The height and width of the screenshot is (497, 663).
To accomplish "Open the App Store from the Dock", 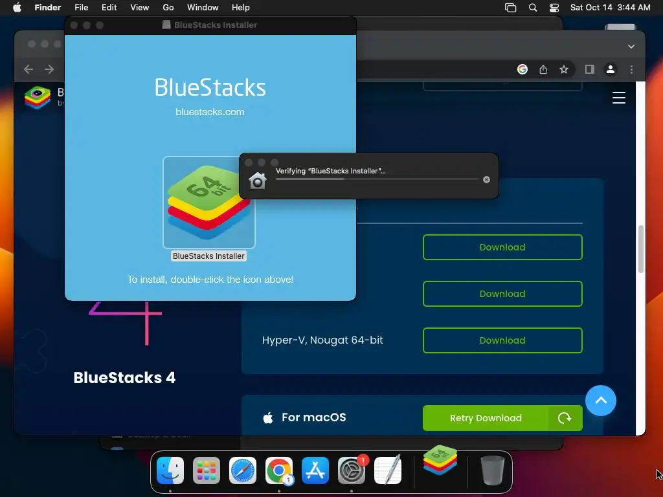I will pyautogui.click(x=315, y=470).
